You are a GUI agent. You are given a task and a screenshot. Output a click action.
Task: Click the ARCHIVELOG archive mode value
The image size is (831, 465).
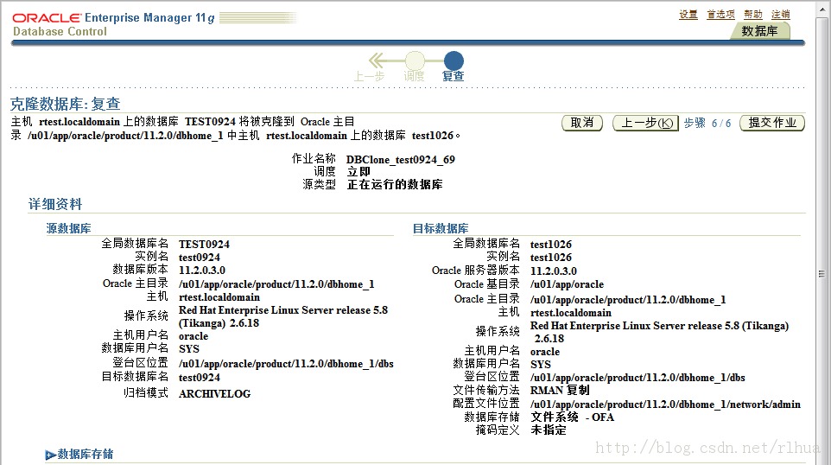click(214, 394)
